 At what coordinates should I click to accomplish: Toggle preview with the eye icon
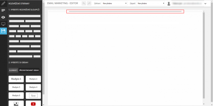click(x=3, y=17)
